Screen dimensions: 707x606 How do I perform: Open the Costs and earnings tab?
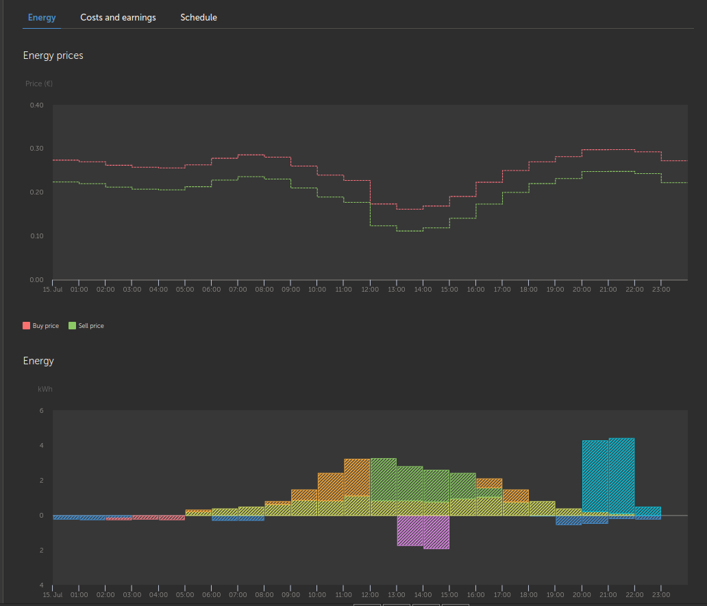(x=118, y=18)
